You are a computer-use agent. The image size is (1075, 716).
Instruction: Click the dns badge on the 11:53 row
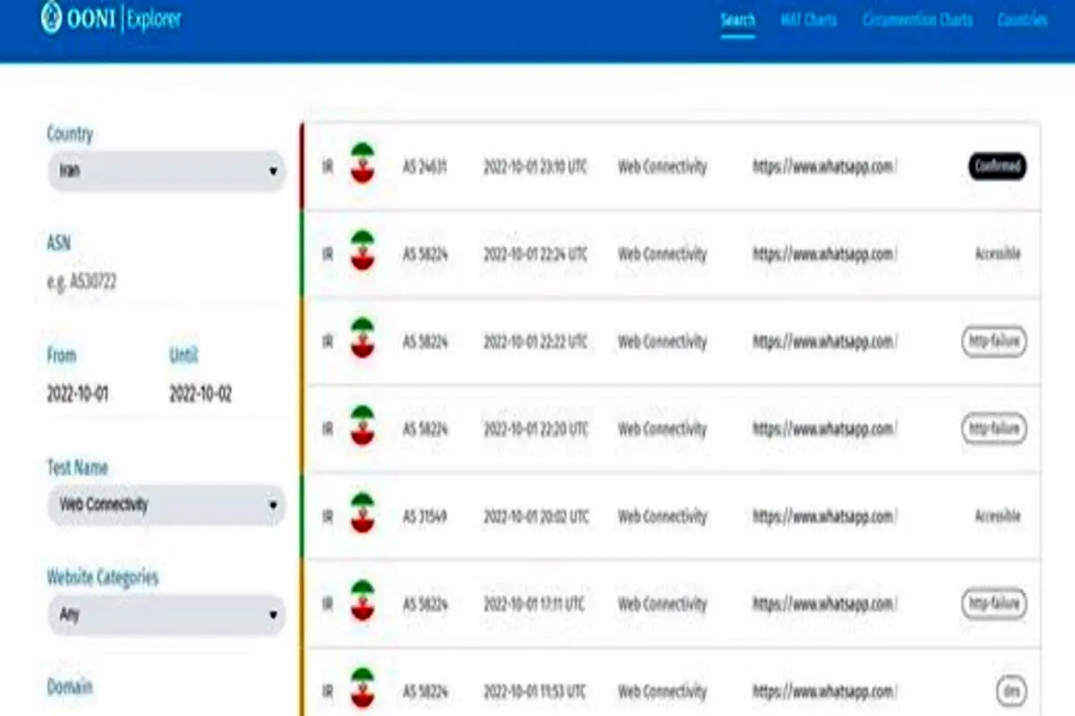(x=1010, y=691)
